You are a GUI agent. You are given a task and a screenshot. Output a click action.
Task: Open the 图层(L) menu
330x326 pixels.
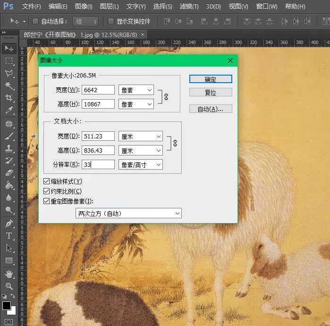point(109,6)
